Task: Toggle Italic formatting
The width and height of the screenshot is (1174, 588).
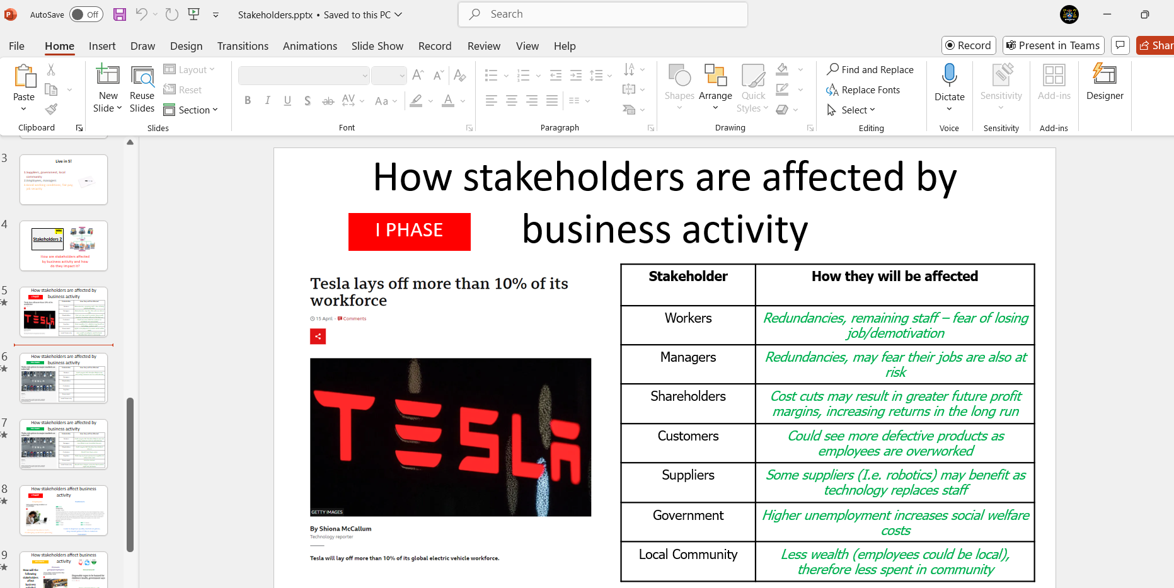Action: [x=268, y=100]
